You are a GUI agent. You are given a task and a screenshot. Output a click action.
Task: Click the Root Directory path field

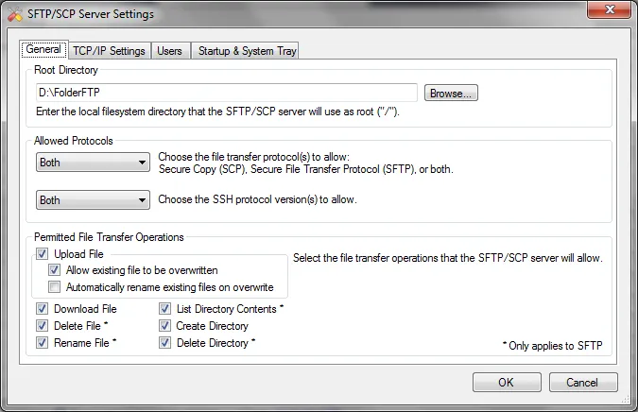226,93
